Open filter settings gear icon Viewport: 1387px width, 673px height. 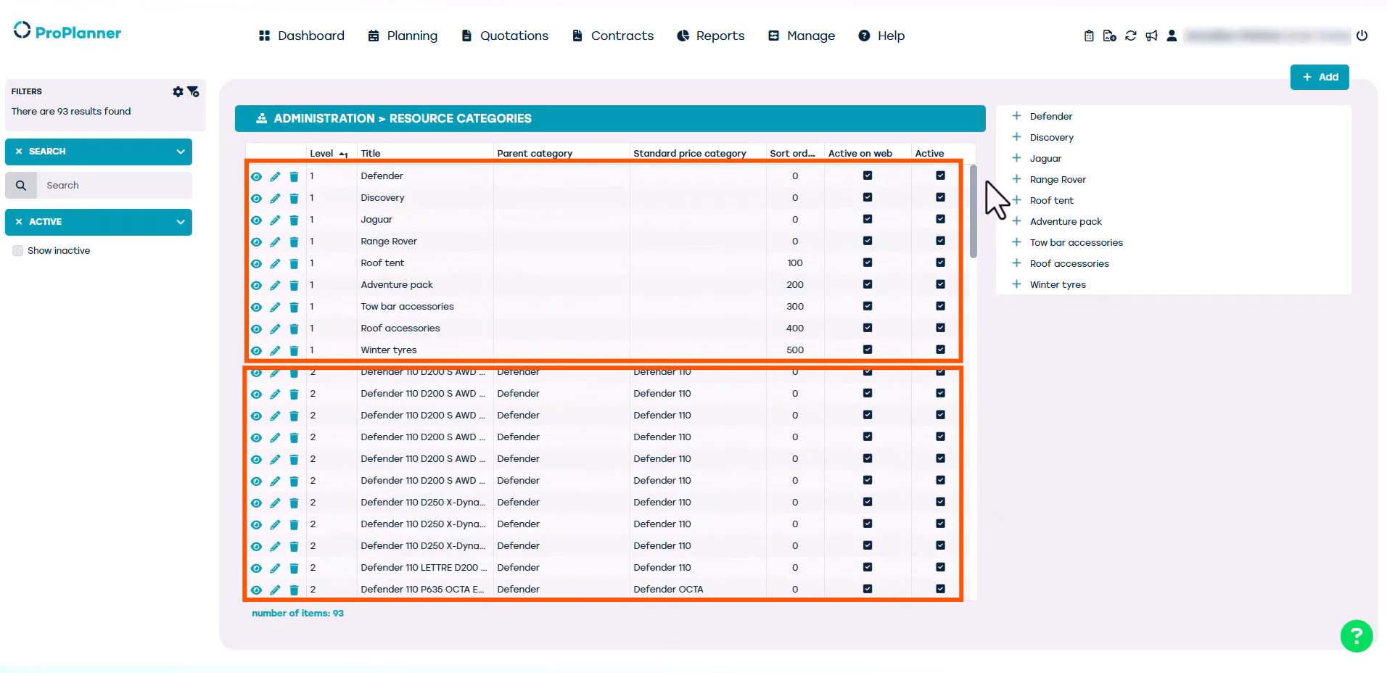point(178,91)
